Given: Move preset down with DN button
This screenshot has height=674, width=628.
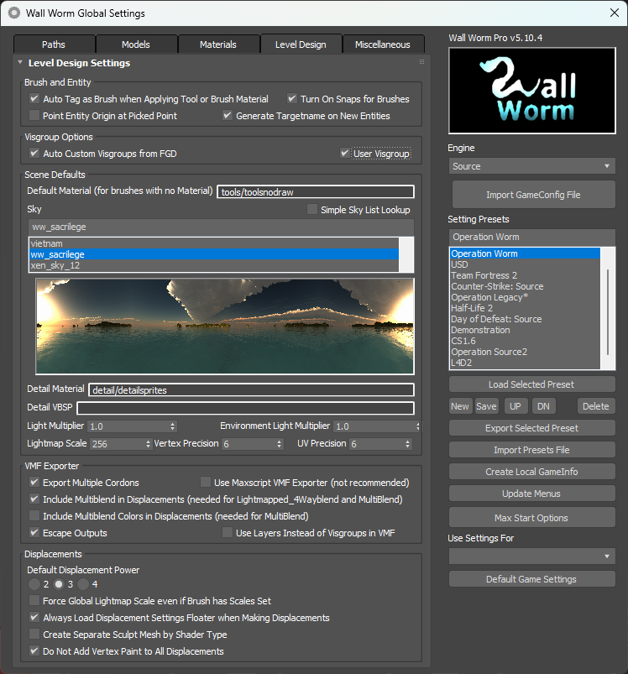Looking at the screenshot, I should pyautogui.click(x=543, y=406).
